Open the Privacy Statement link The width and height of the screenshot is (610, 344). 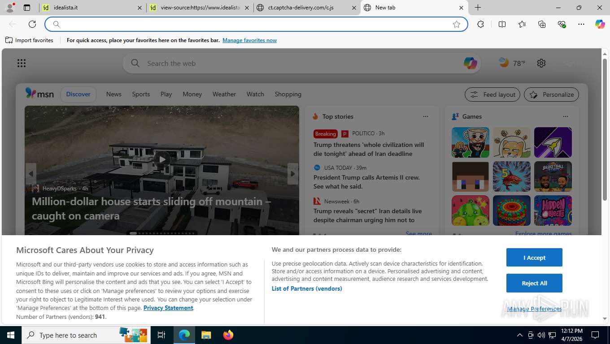click(x=168, y=308)
